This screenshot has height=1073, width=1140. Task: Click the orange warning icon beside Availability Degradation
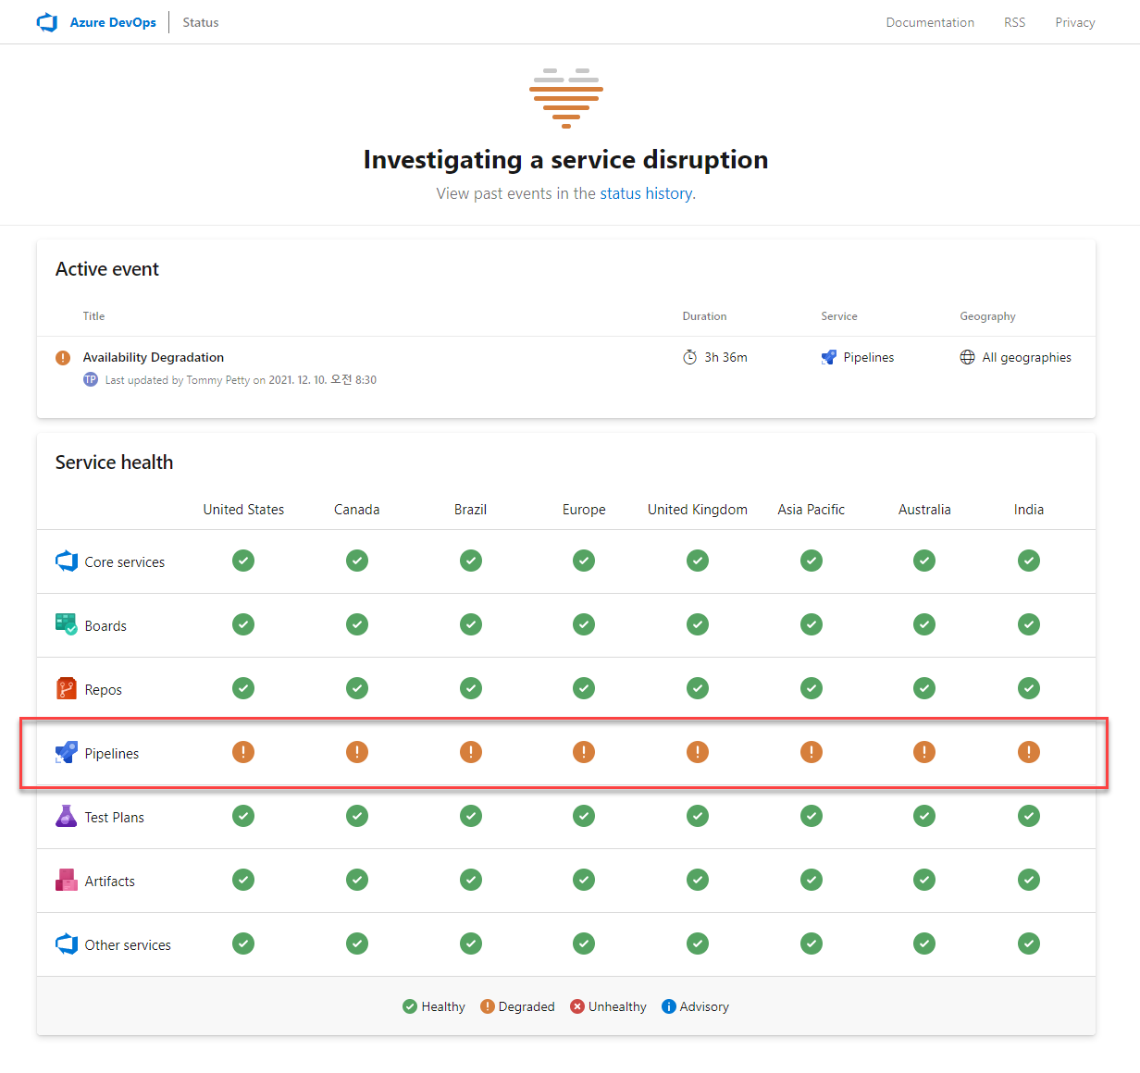tap(63, 358)
